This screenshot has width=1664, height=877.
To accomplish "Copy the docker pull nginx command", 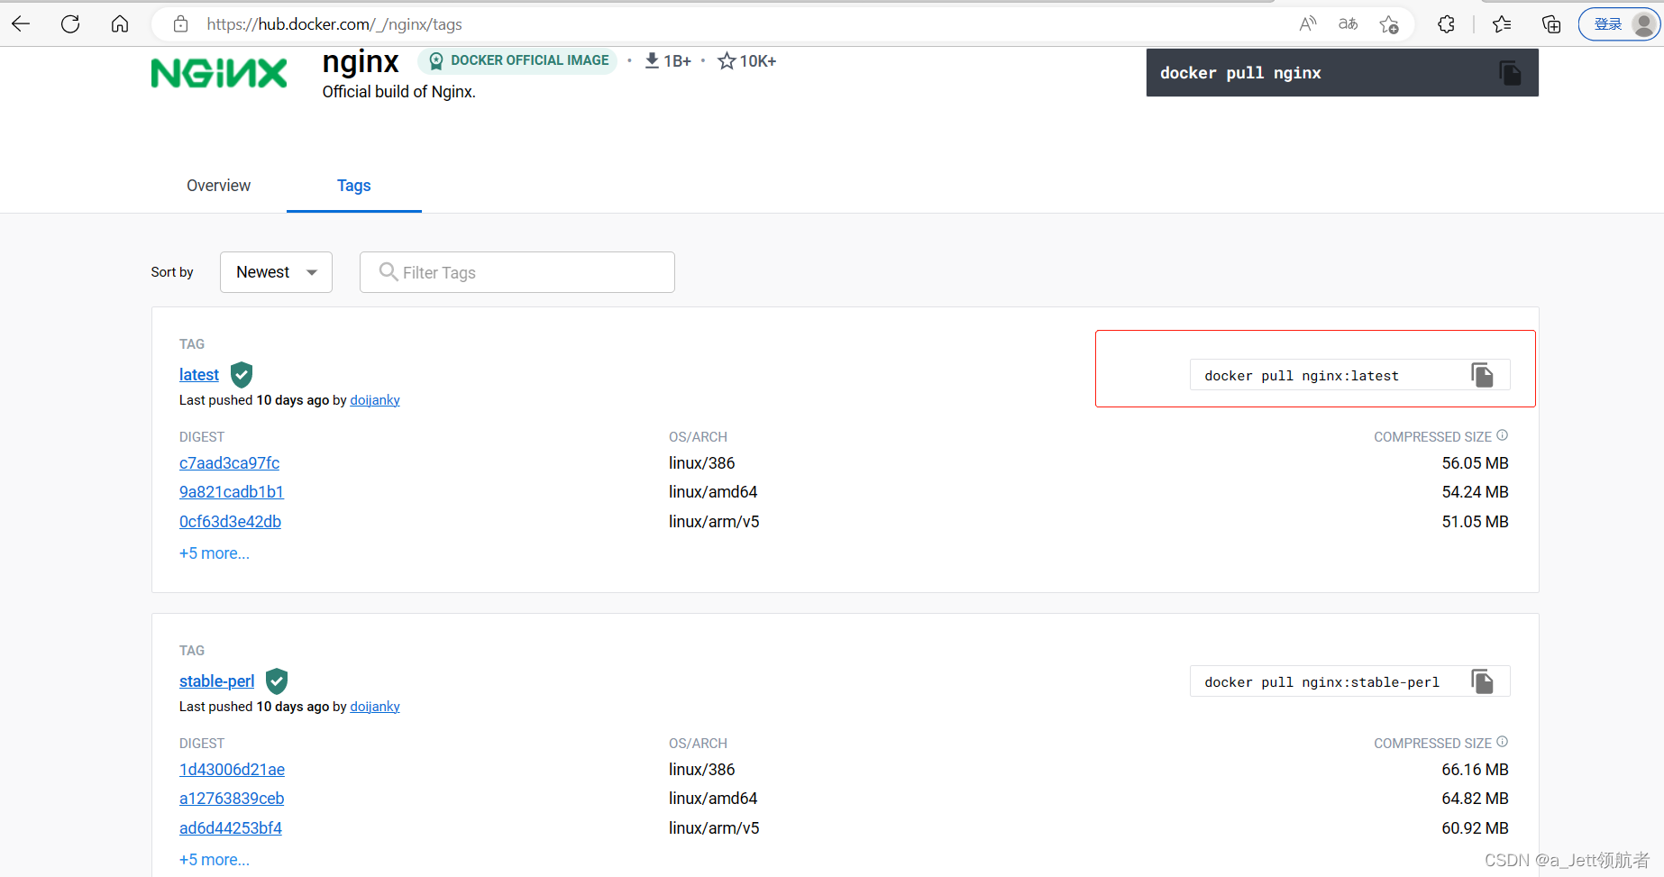I will tap(1510, 73).
